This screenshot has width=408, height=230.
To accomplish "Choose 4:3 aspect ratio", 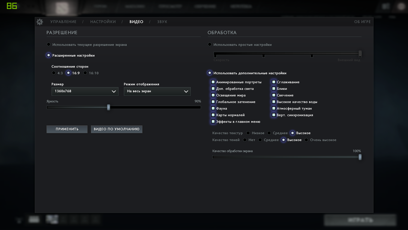I will pyautogui.click(x=54, y=73).
